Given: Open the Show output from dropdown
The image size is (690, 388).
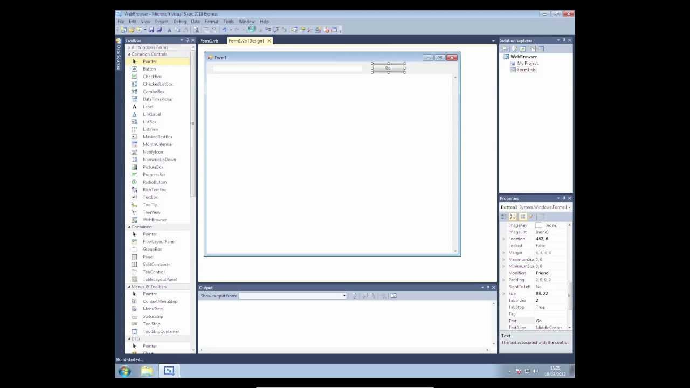Looking at the screenshot, I should [x=344, y=296].
